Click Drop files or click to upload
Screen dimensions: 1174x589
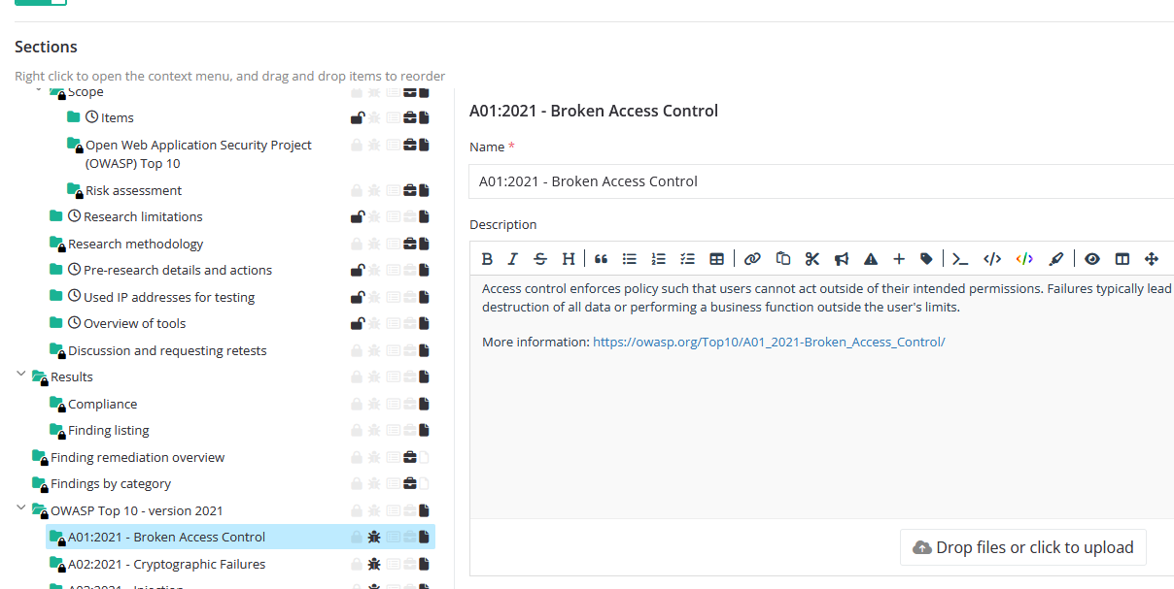pyautogui.click(x=1023, y=547)
